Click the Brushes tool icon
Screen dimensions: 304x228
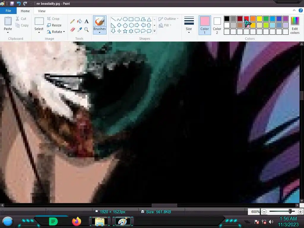(100, 21)
